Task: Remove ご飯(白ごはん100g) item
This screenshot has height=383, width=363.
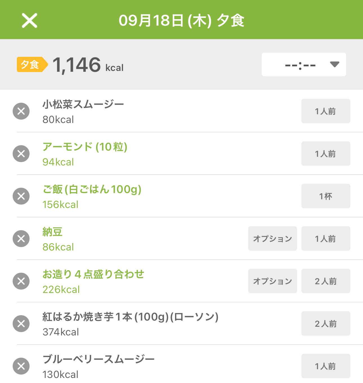Action: 21,196
